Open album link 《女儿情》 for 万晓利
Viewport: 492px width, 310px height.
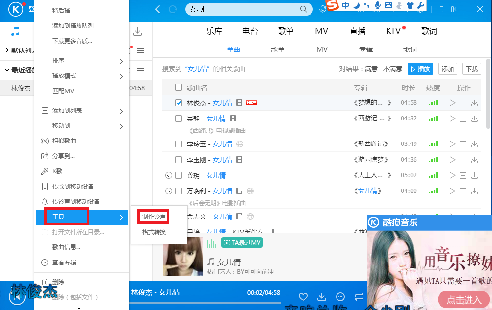point(367,191)
